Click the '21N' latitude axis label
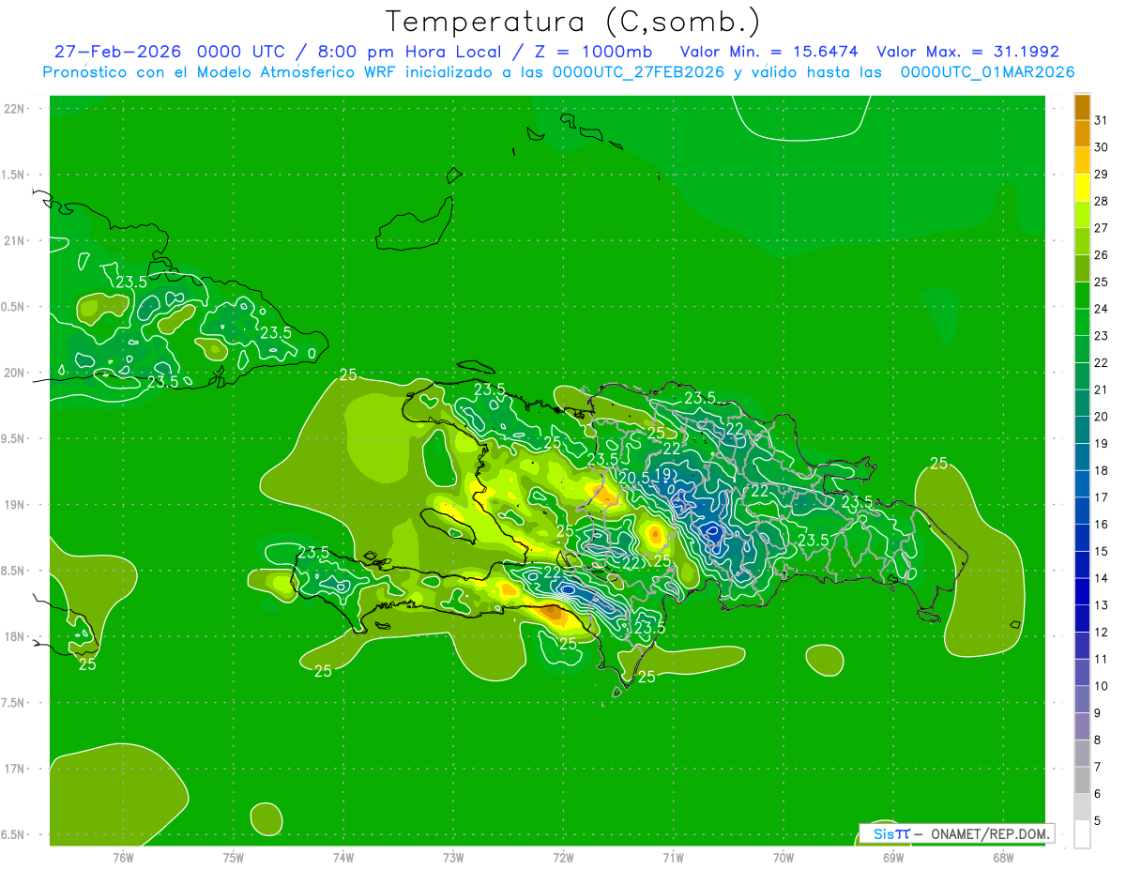1126x870 pixels. click(14, 240)
